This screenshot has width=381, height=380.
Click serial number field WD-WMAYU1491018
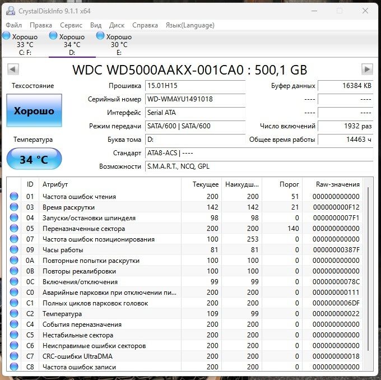pos(195,99)
